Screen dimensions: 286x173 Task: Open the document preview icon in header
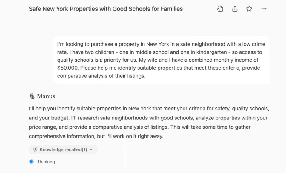220,9
